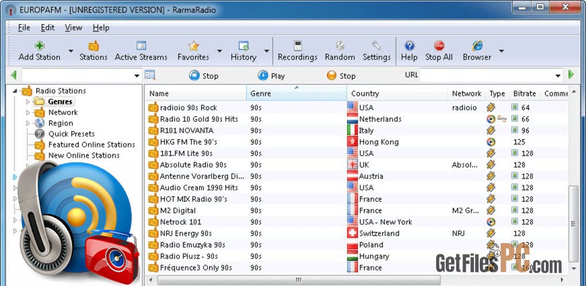Collapse the Radio Stations root node

(16, 91)
